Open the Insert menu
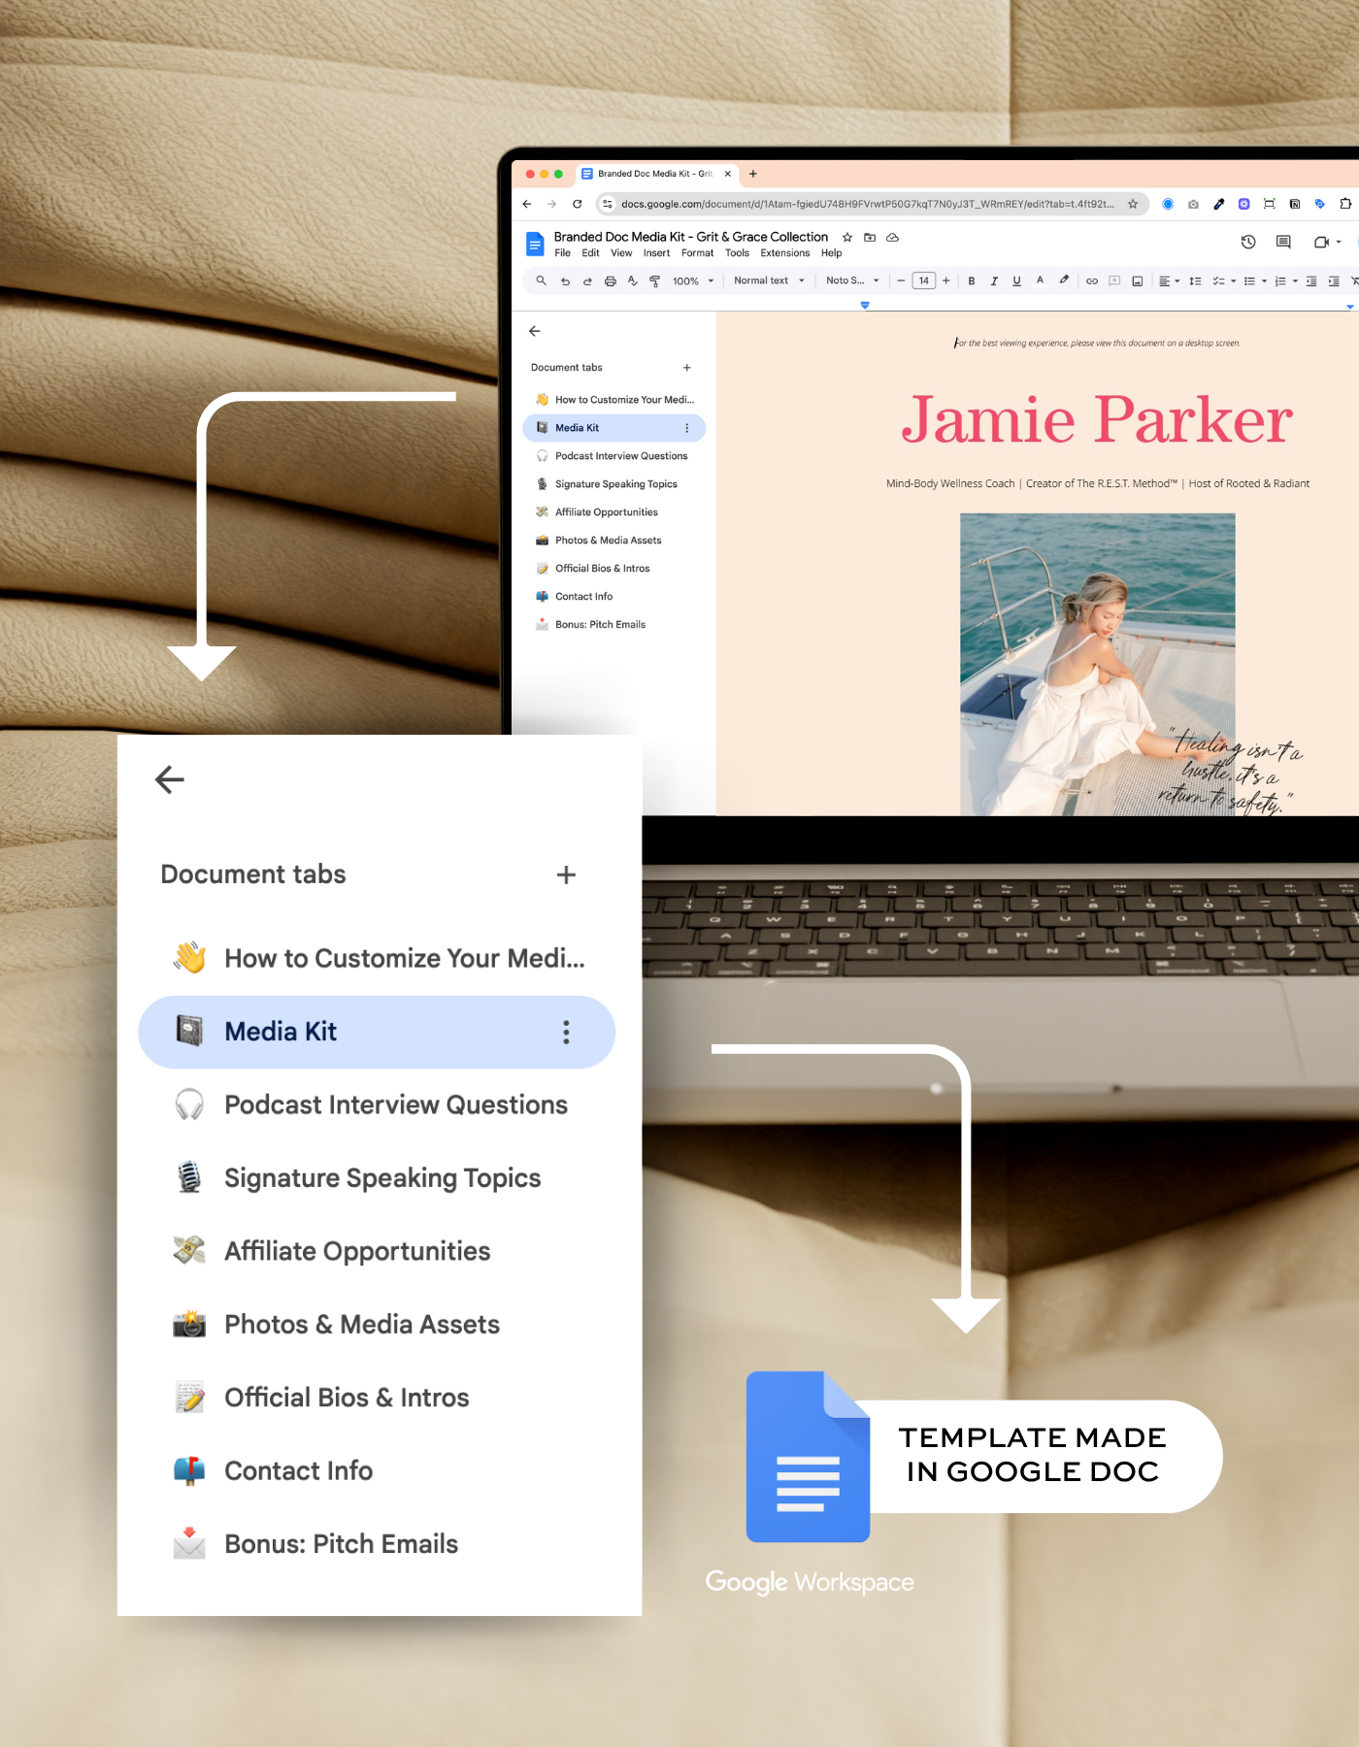 [x=656, y=253]
